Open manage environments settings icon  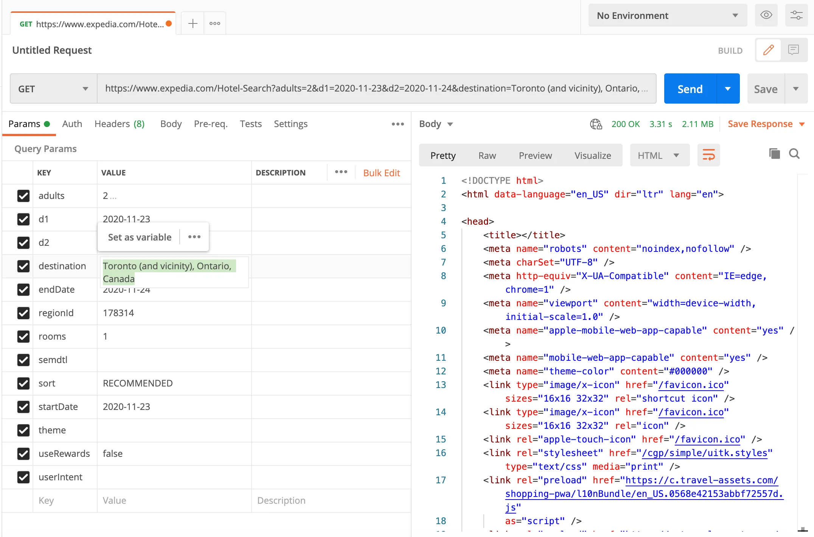[x=796, y=15]
